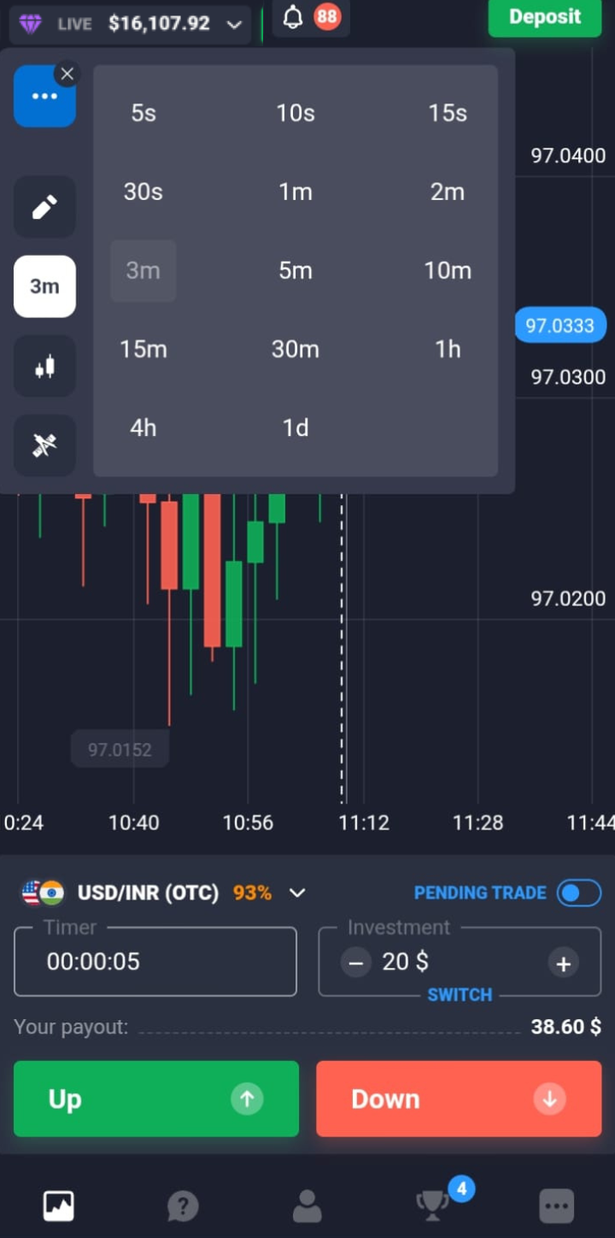Viewport: 615px width, 1238px height.
Task: Open the notifications bell
Action: coord(294,17)
